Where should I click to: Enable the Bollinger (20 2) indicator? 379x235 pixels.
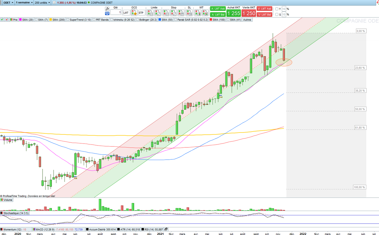(x=137, y=19)
